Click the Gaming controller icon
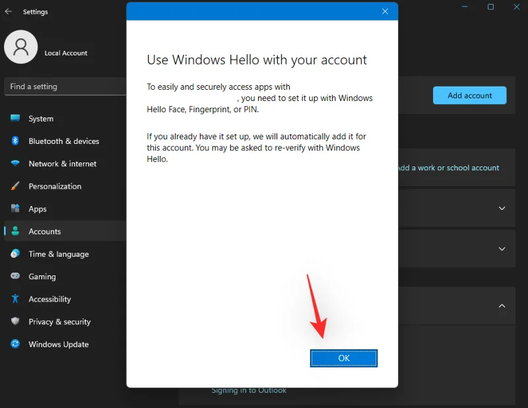The height and width of the screenshot is (408, 528). tap(15, 276)
